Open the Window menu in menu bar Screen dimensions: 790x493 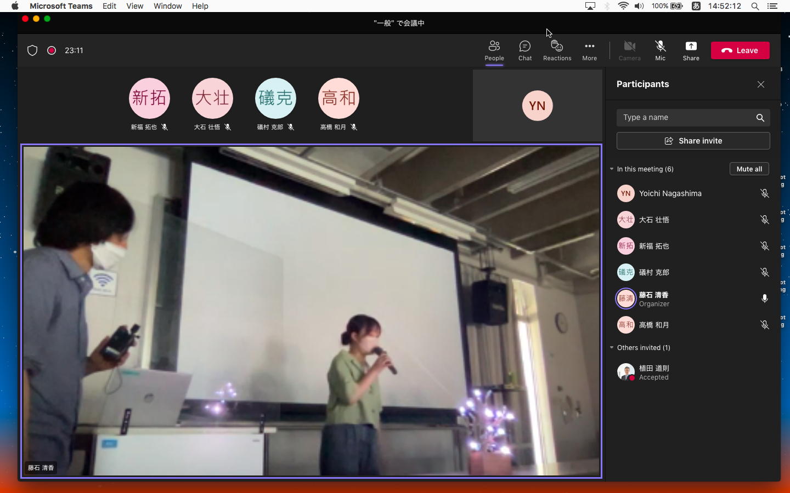pyautogui.click(x=167, y=6)
